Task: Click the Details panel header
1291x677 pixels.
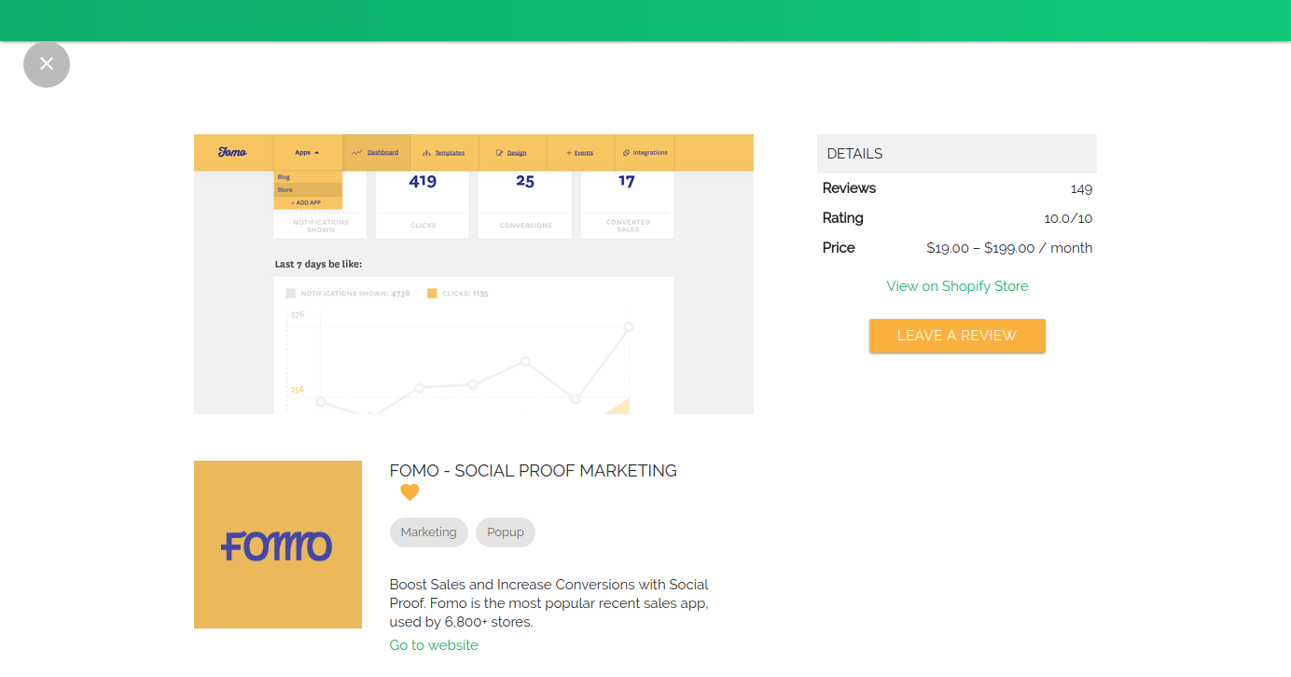Action: pos(957,154)
